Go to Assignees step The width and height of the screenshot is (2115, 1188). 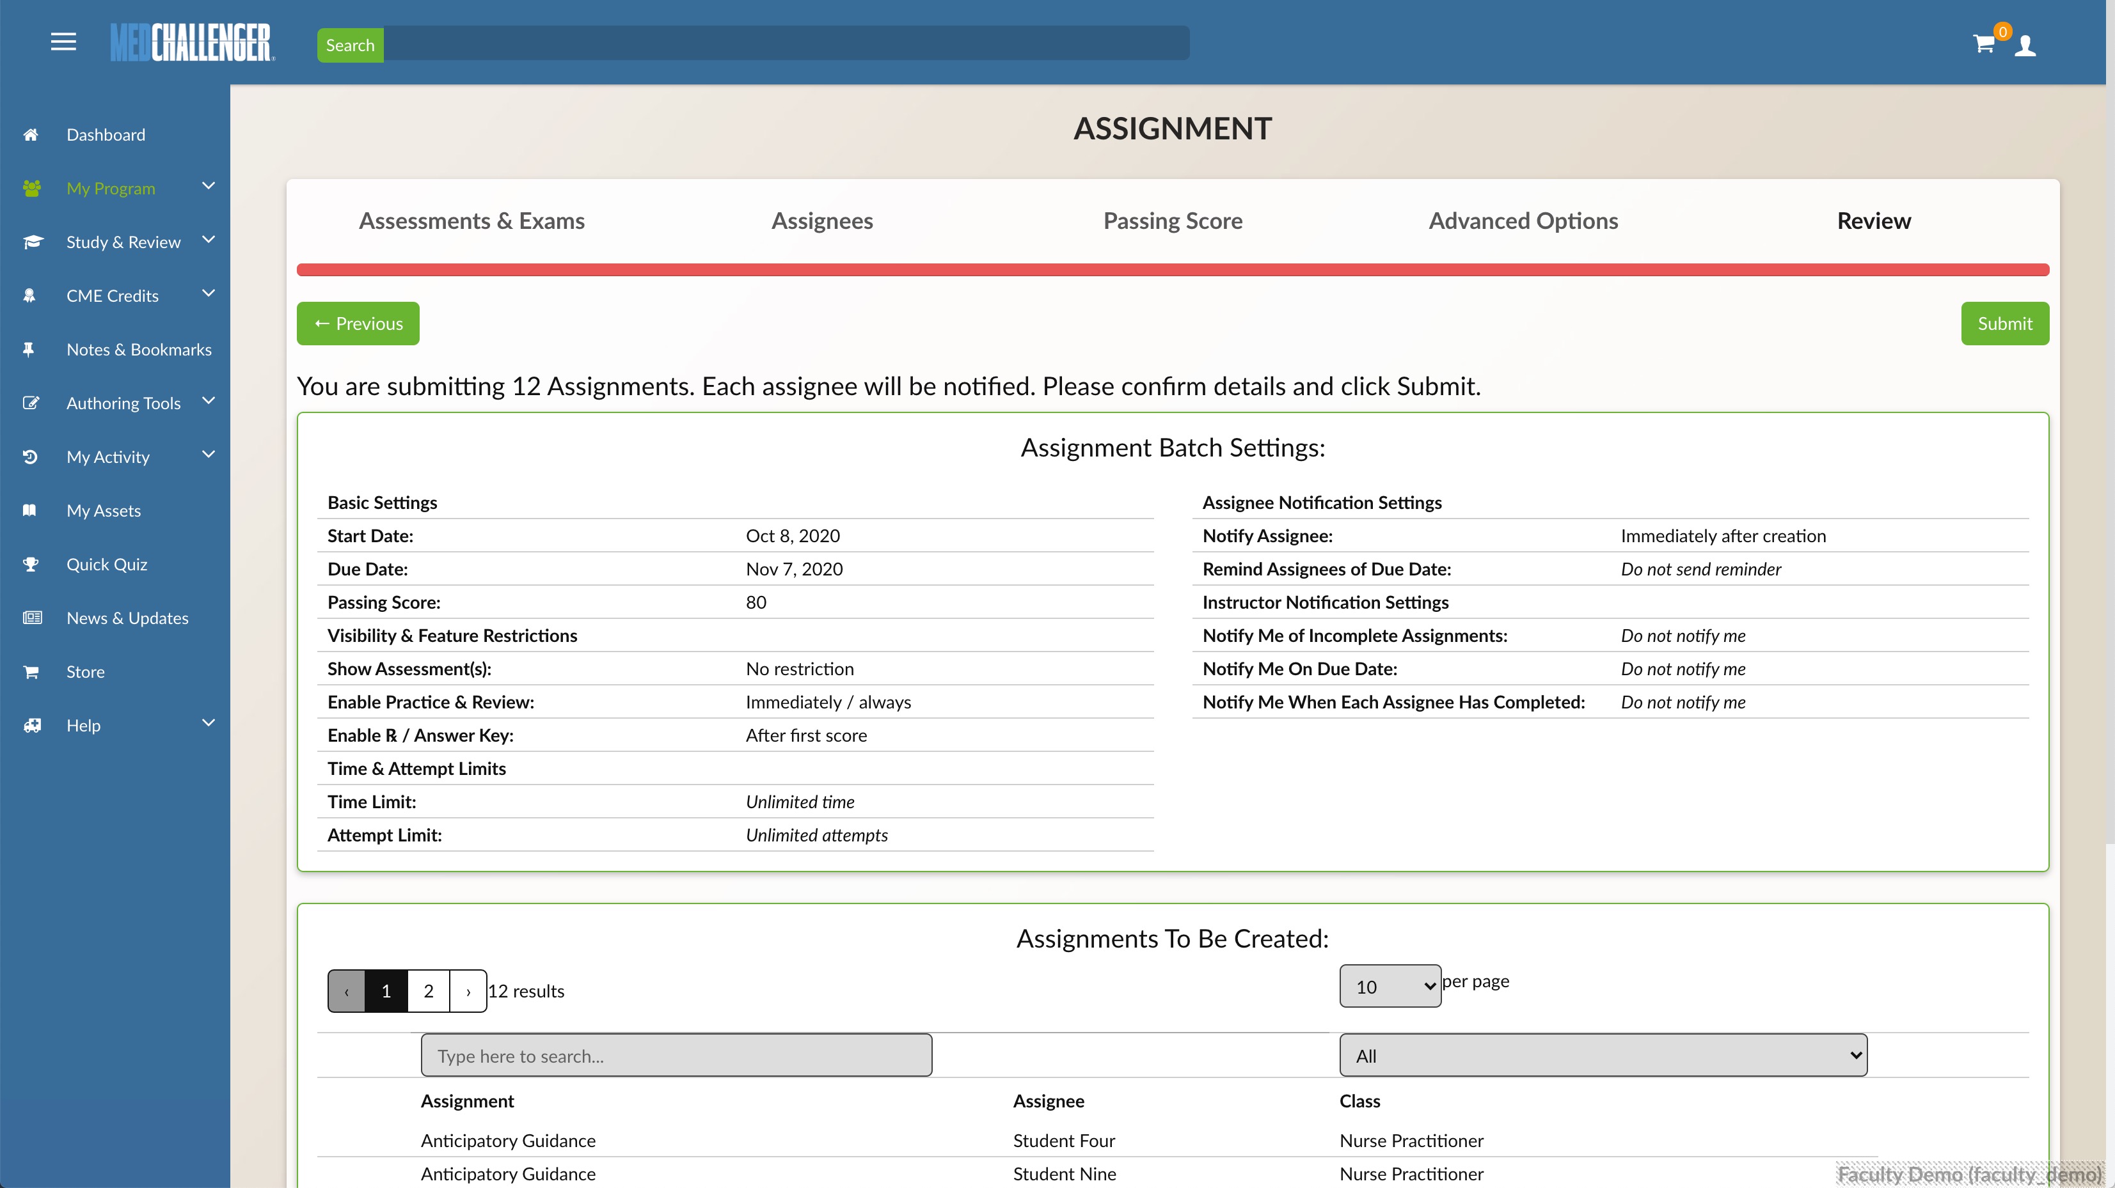822,221
